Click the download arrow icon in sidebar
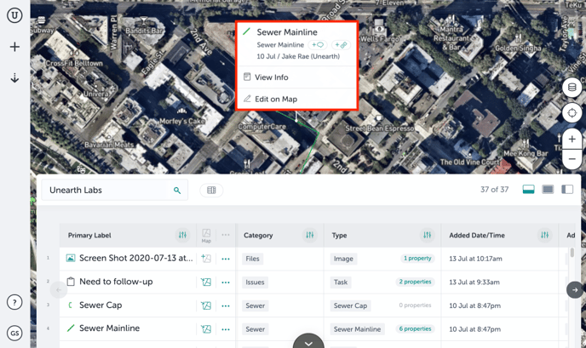 pyautogui.click(x=14, y=78)
